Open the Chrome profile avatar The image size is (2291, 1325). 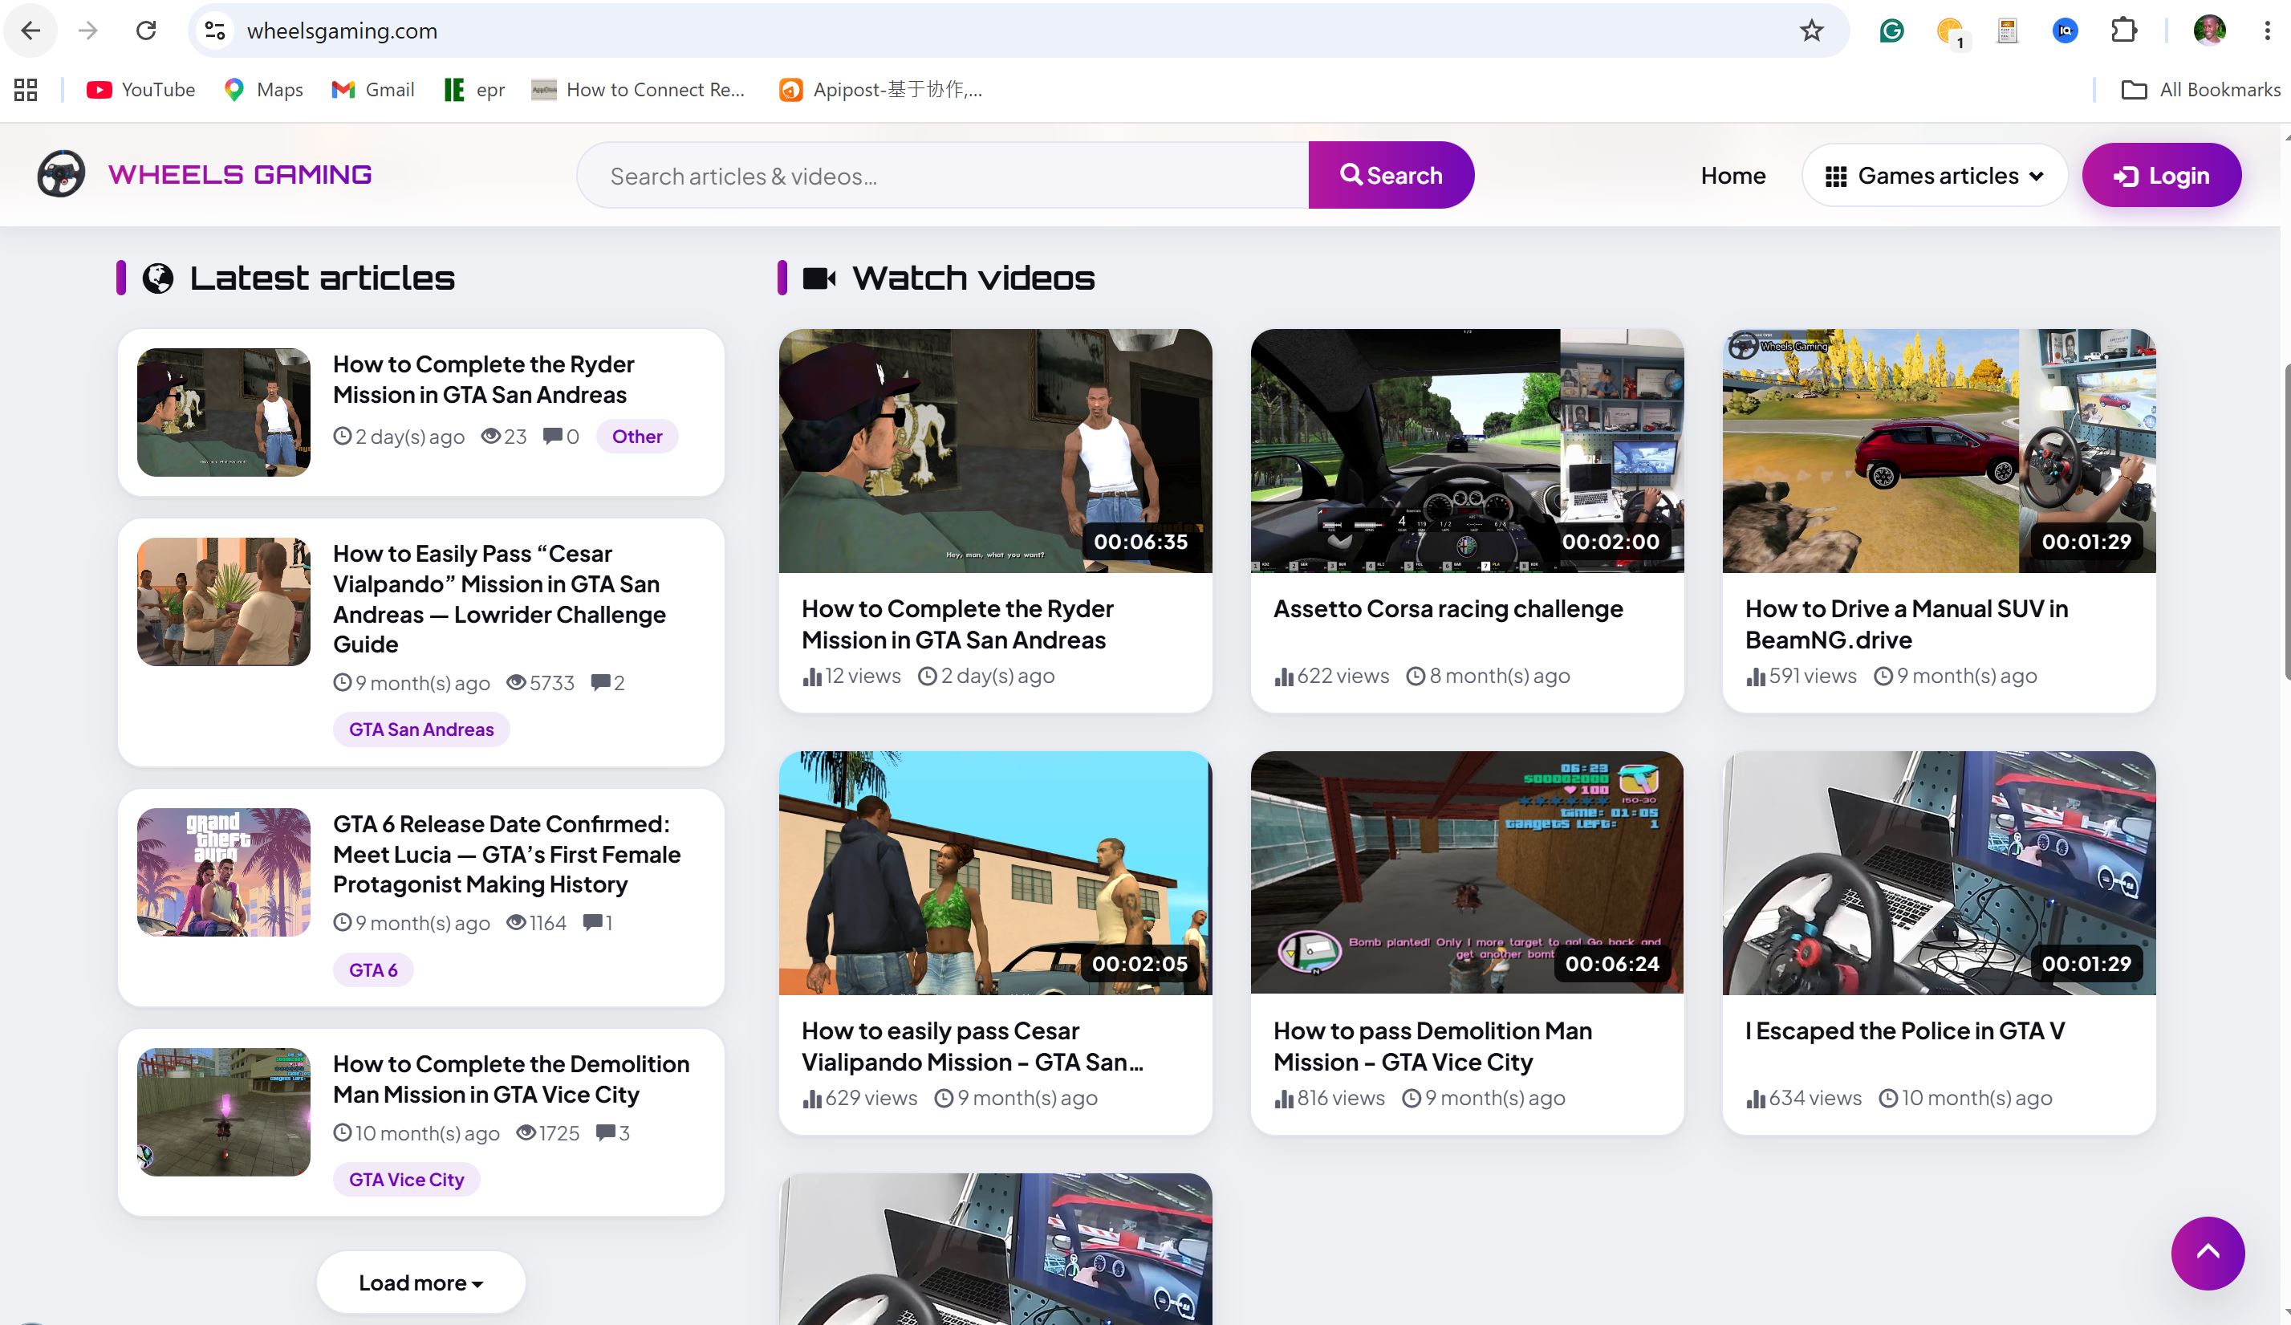click(x=2209, y=31)
